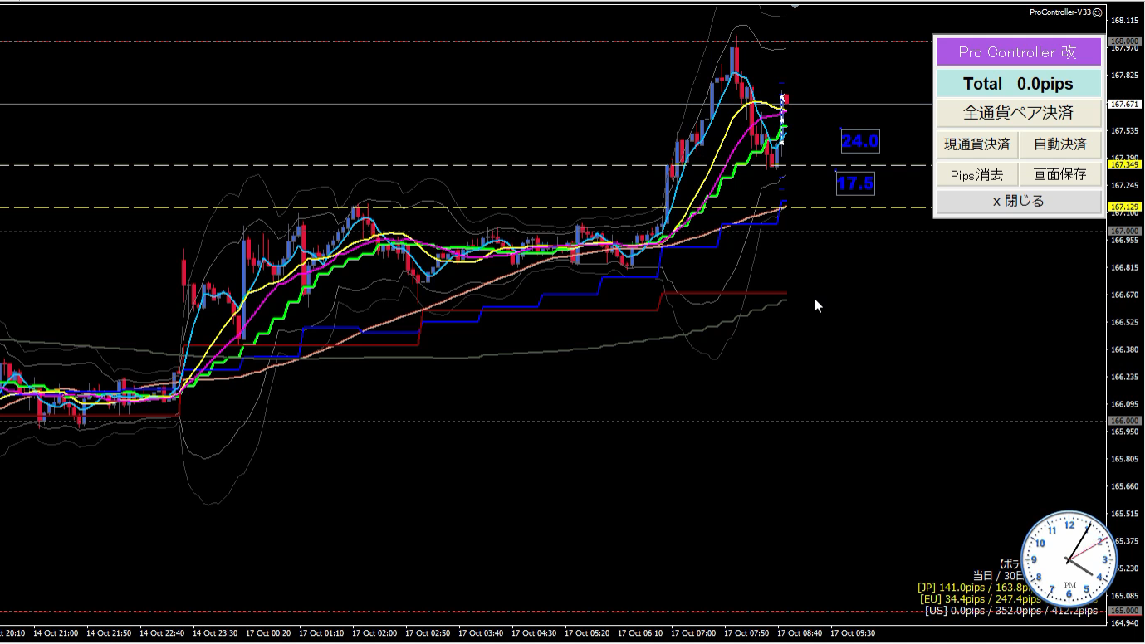Click the [US] 0.0pips volatility line

pos(1010,610)
